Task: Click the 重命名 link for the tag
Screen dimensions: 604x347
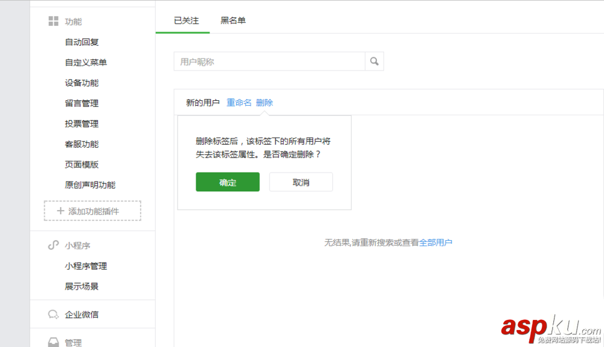Action: click(239, 103)
